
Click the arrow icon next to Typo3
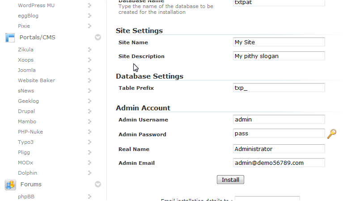(89, 142)
